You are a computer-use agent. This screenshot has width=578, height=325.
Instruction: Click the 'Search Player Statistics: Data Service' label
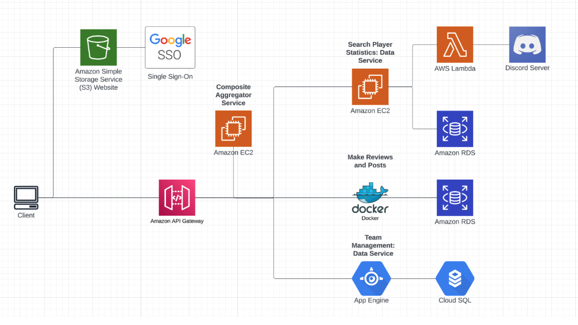(370, 52)
